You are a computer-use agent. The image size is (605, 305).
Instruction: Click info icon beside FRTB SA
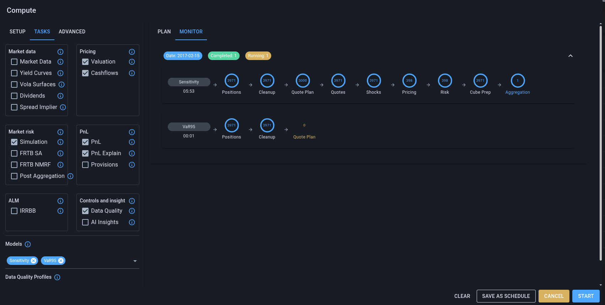pos(60,153)
